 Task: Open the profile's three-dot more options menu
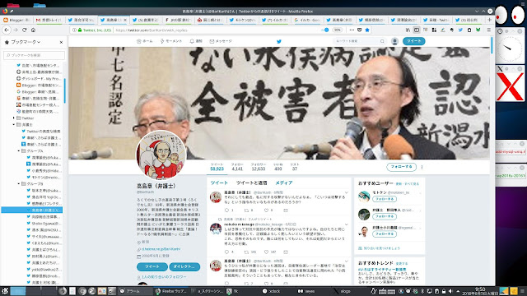pos(422,167)
